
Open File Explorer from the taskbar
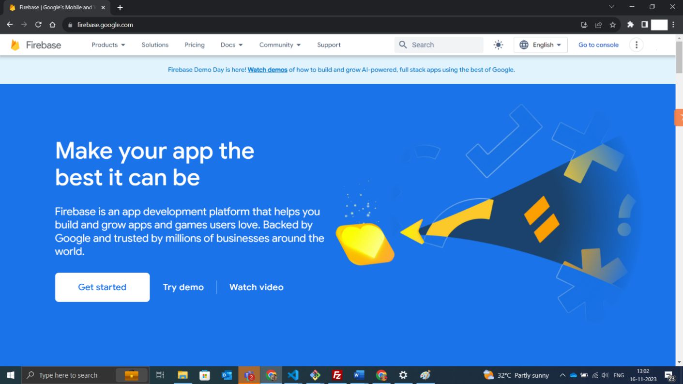[182, 375]
